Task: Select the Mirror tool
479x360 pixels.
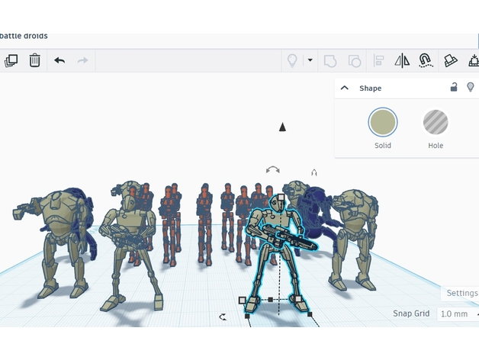Action: point(402,60)
